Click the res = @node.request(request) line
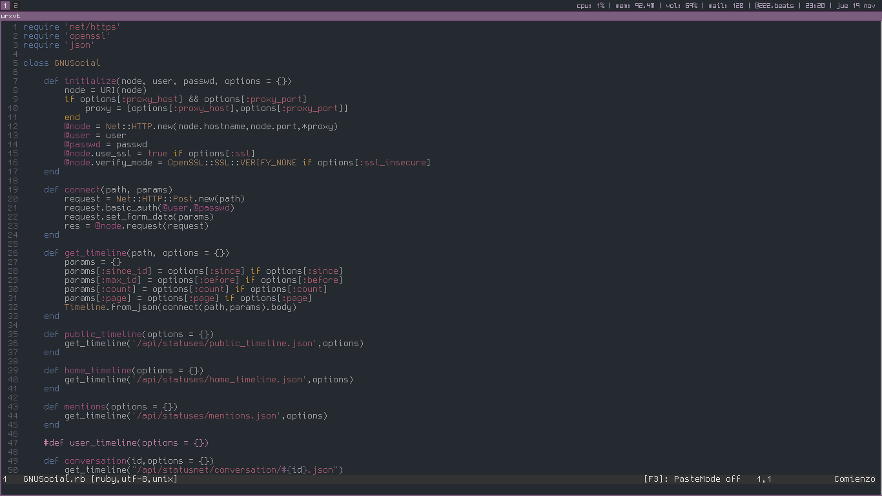This screenshot has width=882, height=496. click(x=136, y=225)
